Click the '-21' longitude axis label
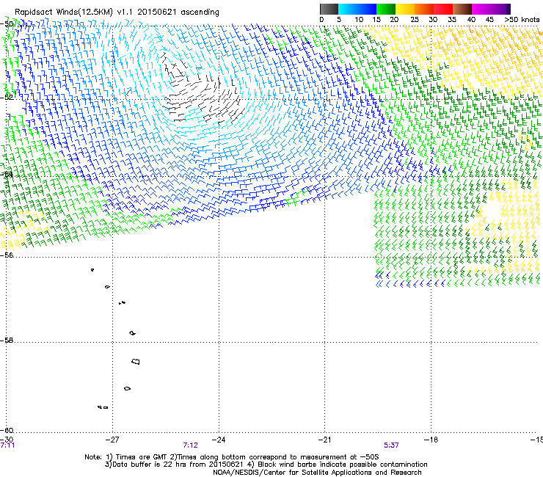 click(x=324, y=440)
